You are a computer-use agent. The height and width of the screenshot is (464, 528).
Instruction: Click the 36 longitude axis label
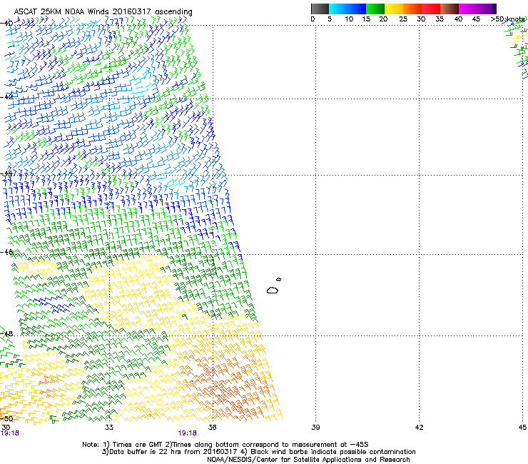pyautogui.click(x=213, y=428)
